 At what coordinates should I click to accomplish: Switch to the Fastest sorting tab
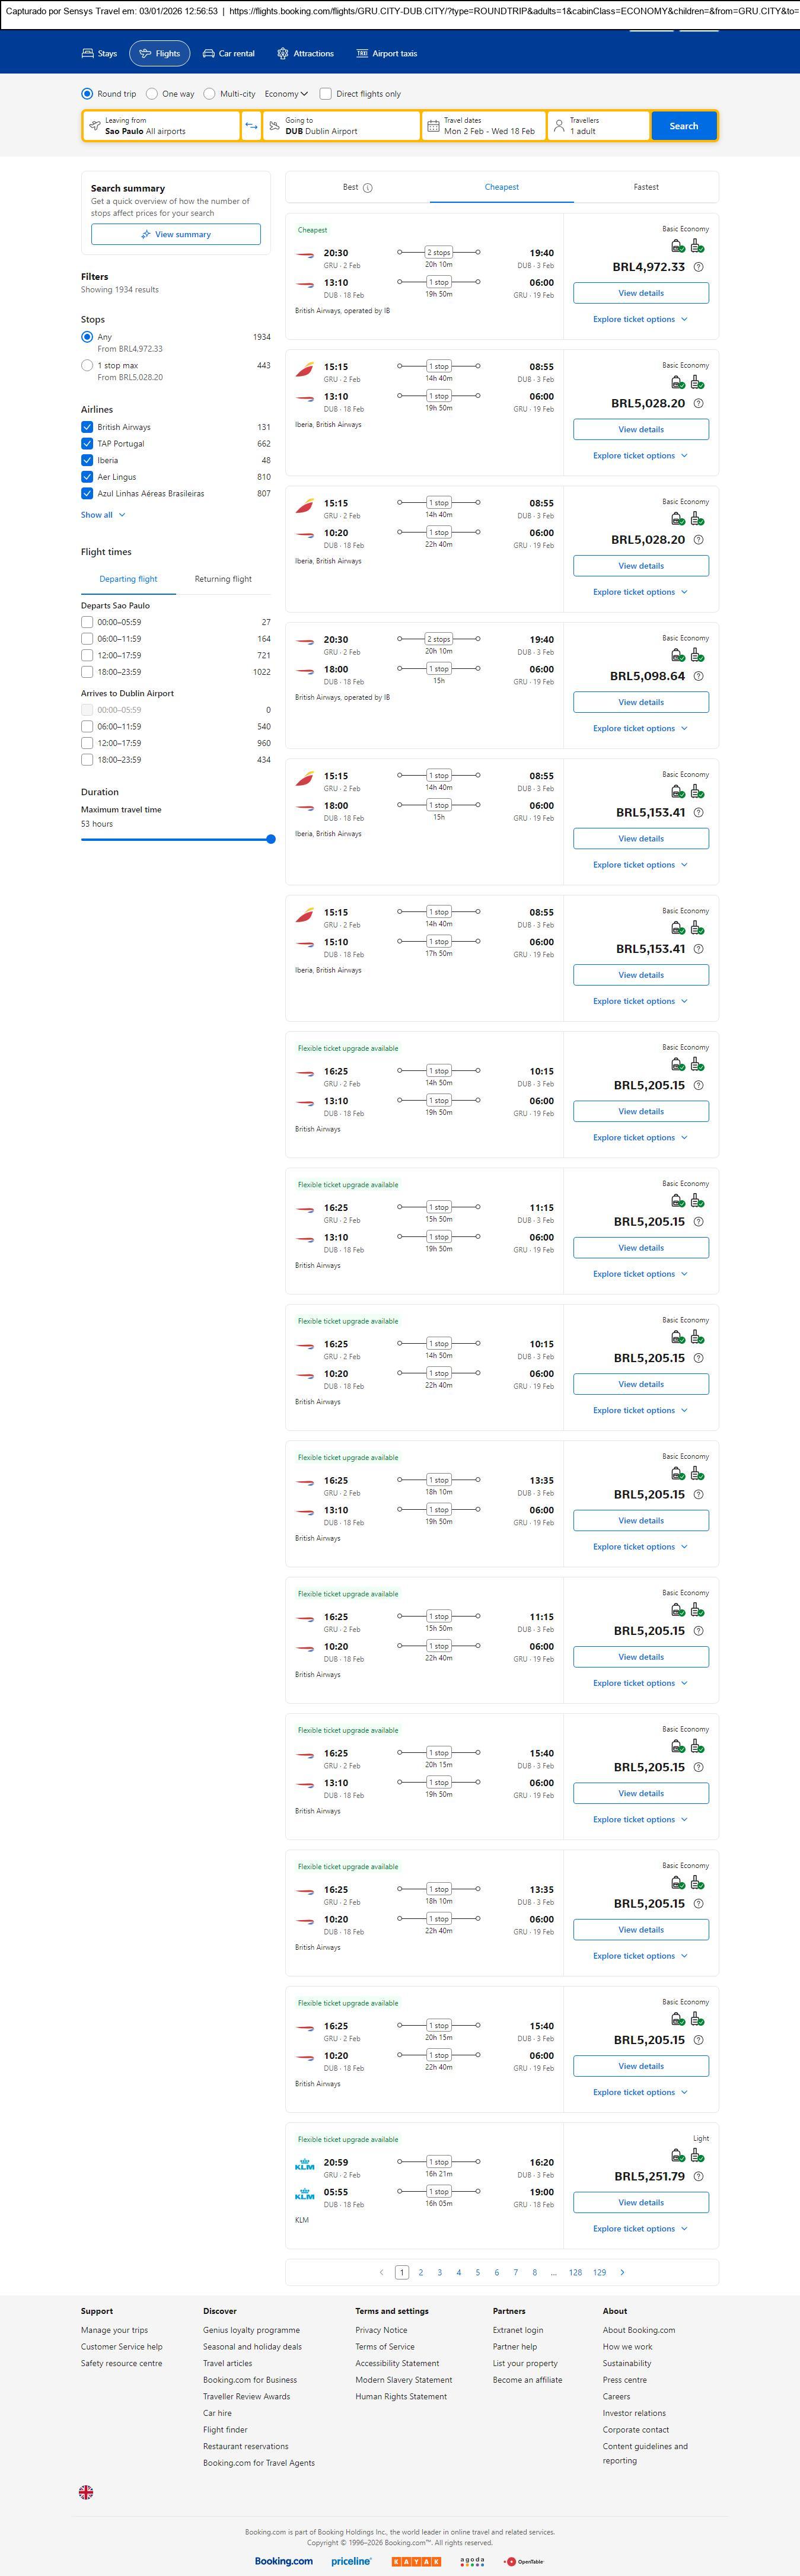(645, 187)
